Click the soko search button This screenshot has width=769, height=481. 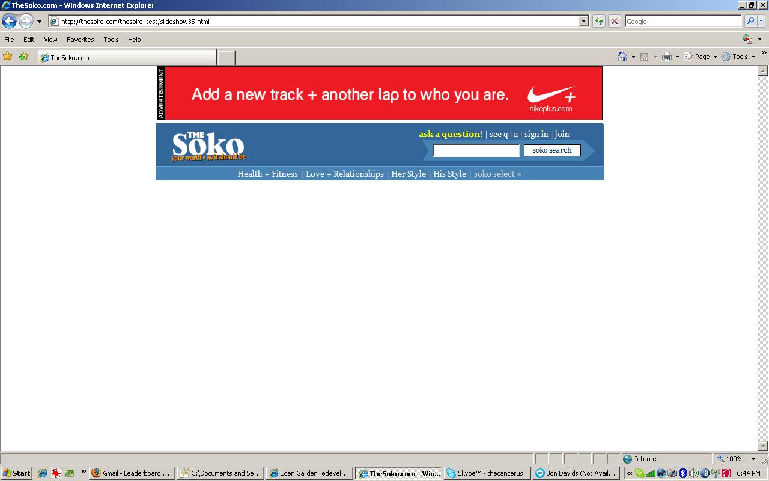pos(552,150)
